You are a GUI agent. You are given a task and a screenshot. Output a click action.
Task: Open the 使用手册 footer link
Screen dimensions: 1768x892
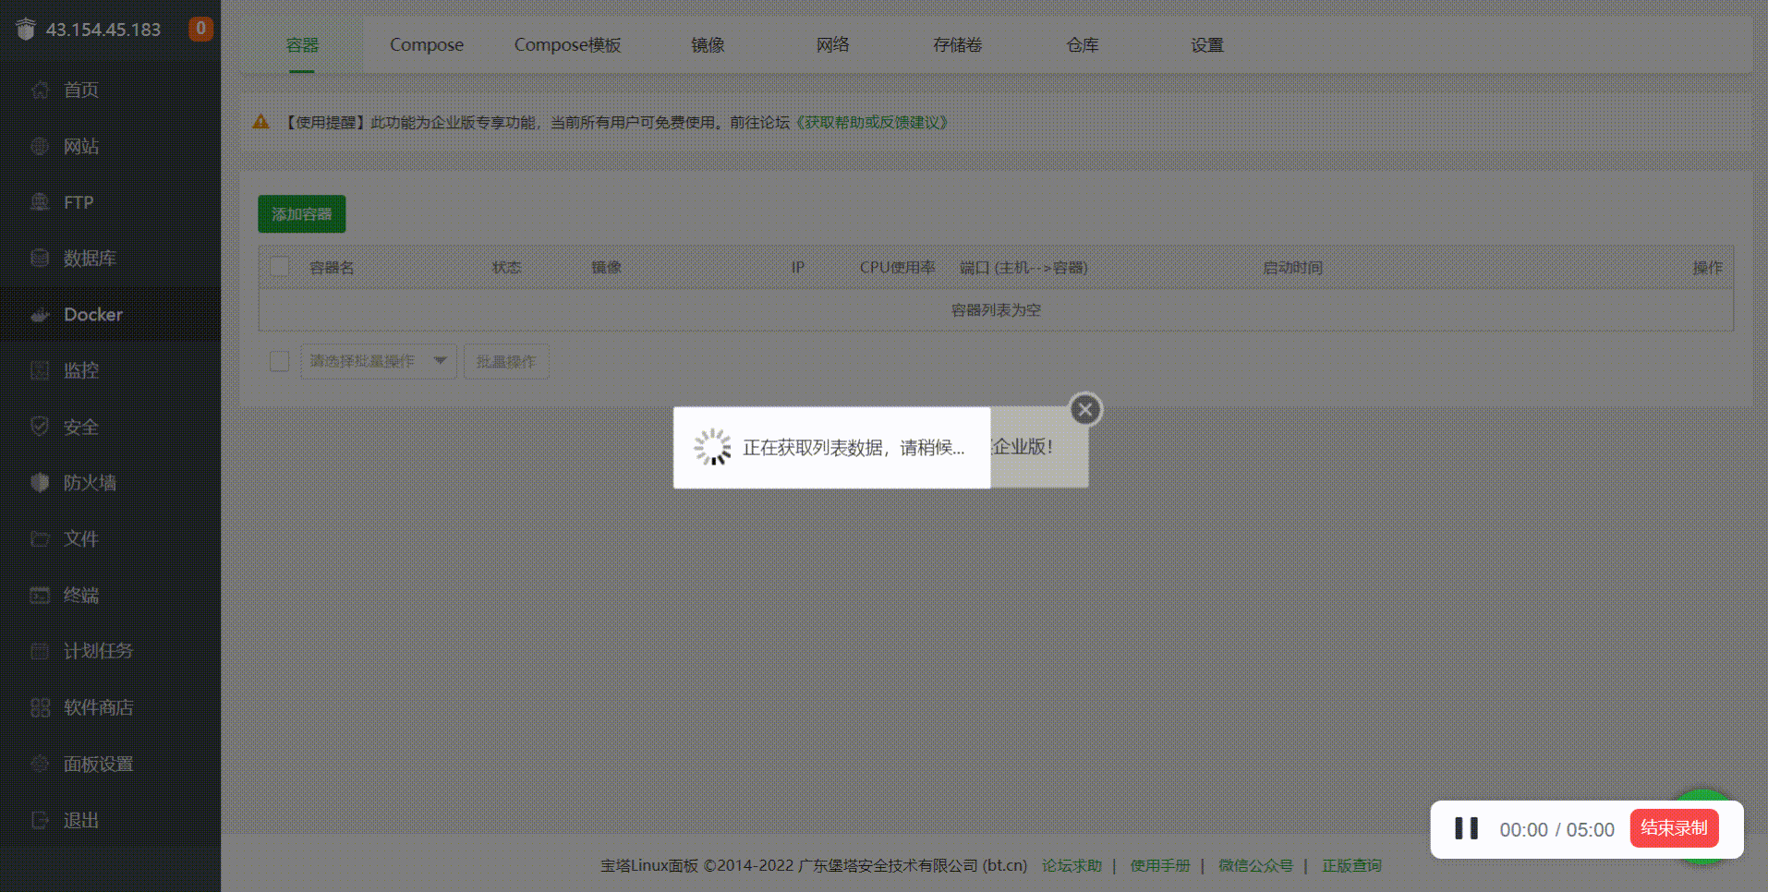tap(1160, 865)
